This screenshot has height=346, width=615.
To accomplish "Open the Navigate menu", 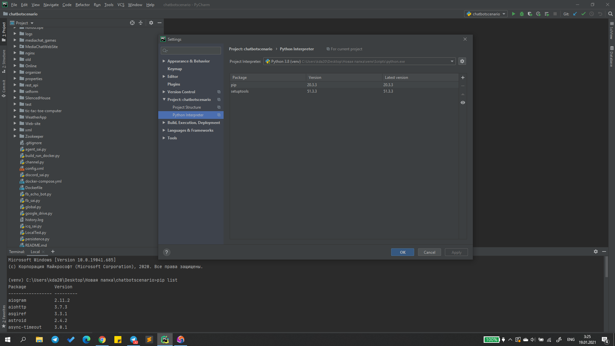I will pos(51,4).
